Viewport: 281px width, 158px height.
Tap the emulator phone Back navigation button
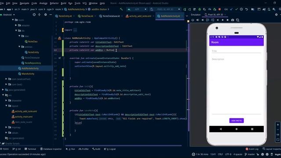pyautogui.click(x=220, y=129)
